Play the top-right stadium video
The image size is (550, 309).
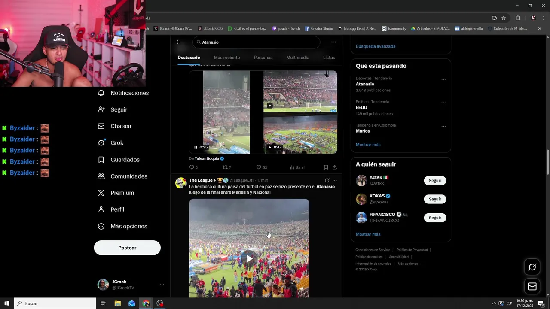click(x=270, y=106)
